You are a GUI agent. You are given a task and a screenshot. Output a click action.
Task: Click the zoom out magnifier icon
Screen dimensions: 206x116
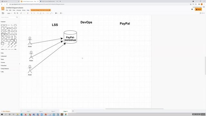click(x=17, y=13)
